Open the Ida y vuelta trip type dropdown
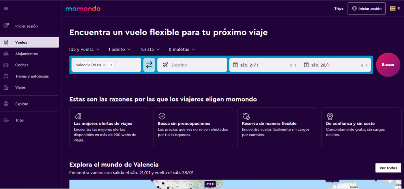This screenshot has width=404, height=189. [x=84, y=49]
